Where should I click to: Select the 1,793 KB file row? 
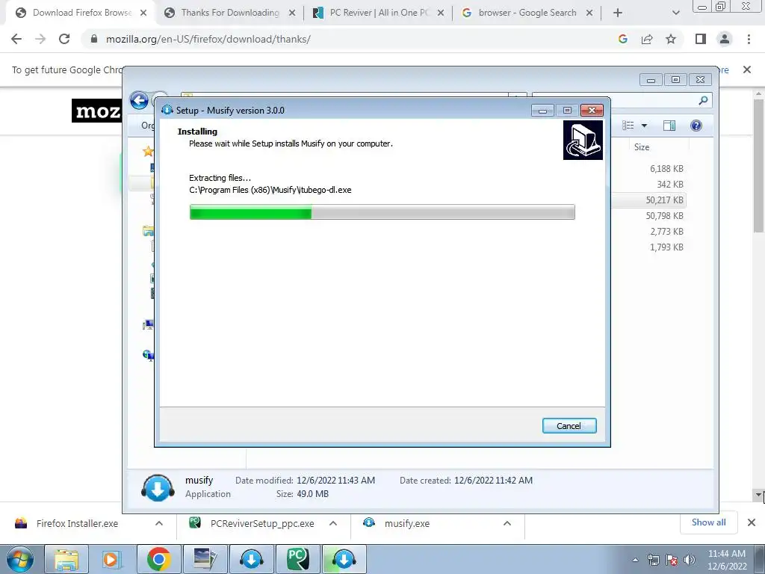coord(649,247)
